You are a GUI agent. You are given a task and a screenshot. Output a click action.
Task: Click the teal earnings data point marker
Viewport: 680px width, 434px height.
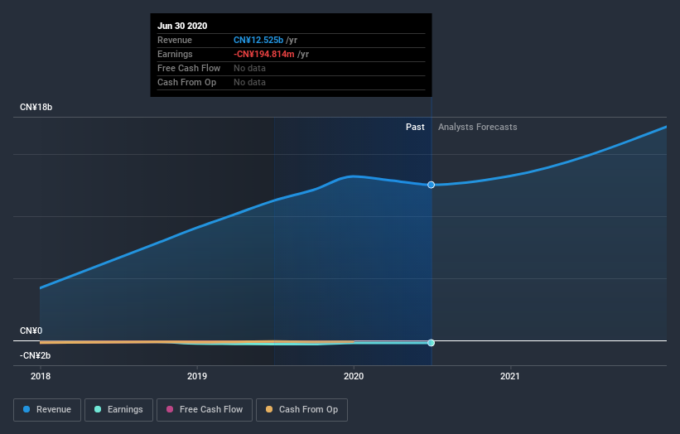point(431,343)
